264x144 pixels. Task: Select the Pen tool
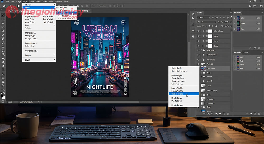(3, 66)
